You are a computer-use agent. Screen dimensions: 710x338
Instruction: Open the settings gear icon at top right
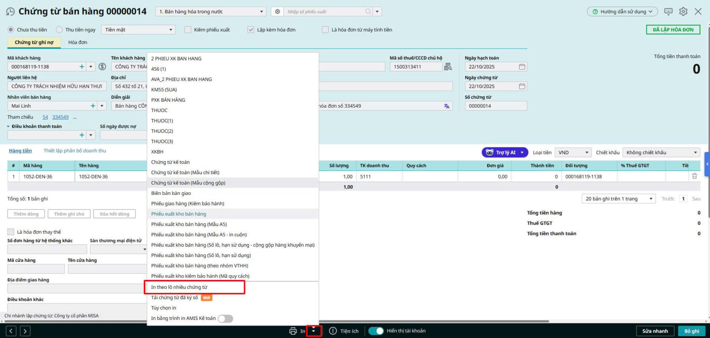(x=683, y=12)
